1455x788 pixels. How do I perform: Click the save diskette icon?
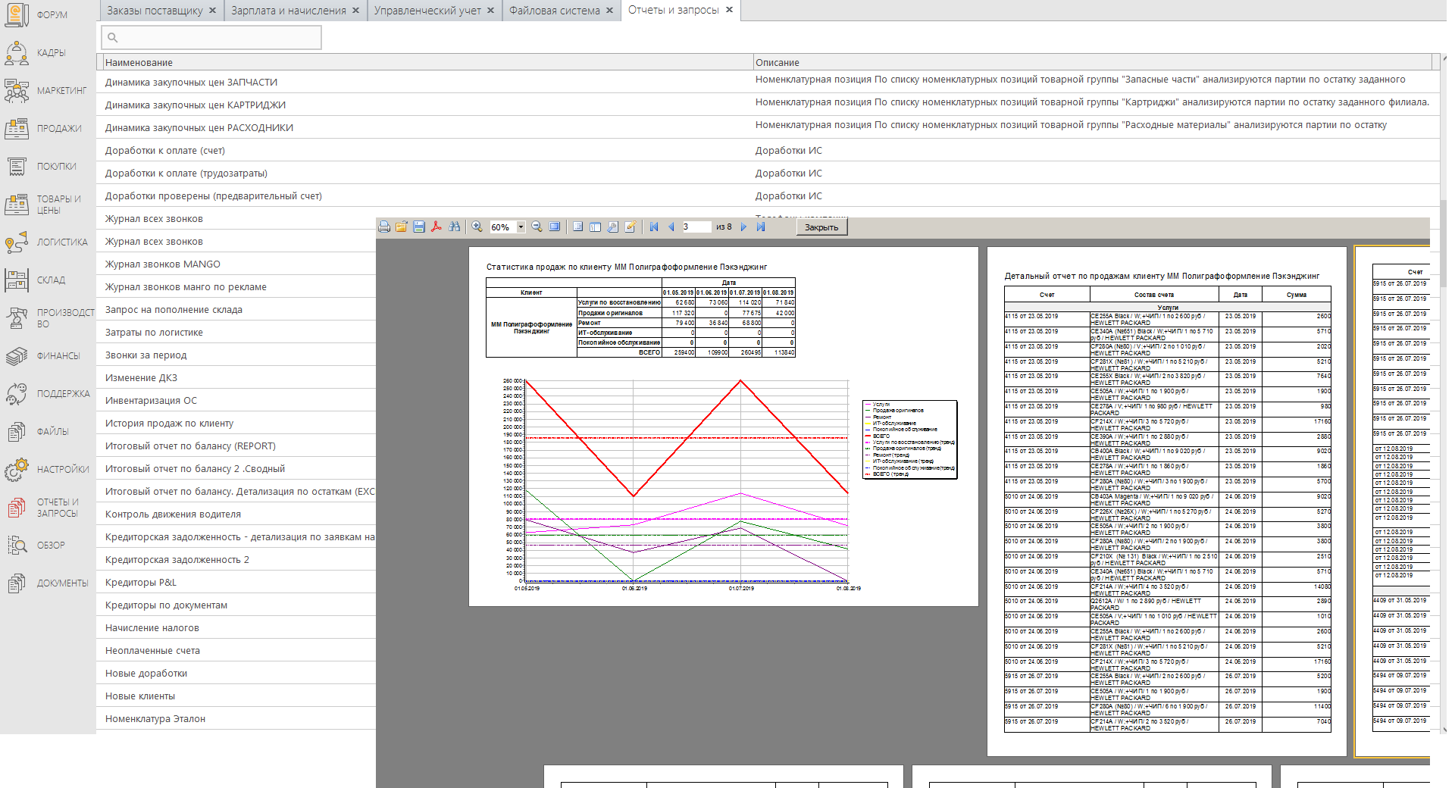tap(419, 227)
